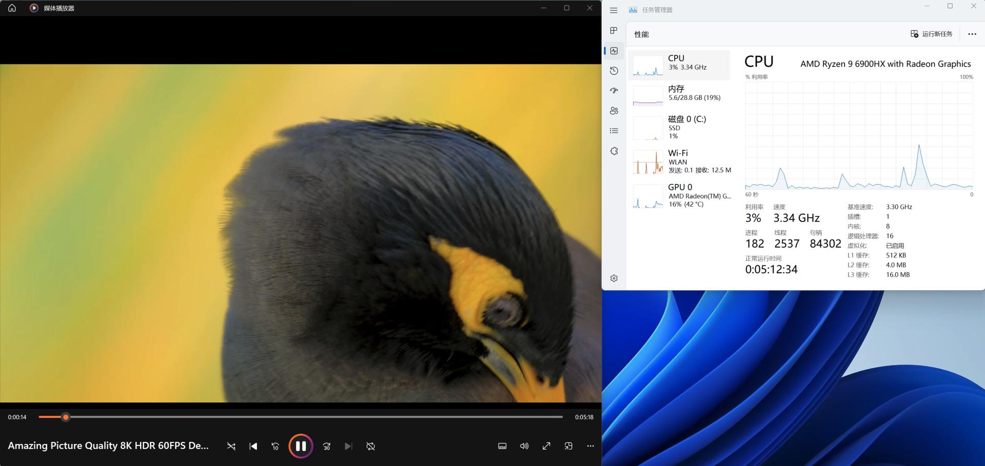Go to media player home
Image resolution: width=985 pixels, height=466 pixels.
(12, 8)
